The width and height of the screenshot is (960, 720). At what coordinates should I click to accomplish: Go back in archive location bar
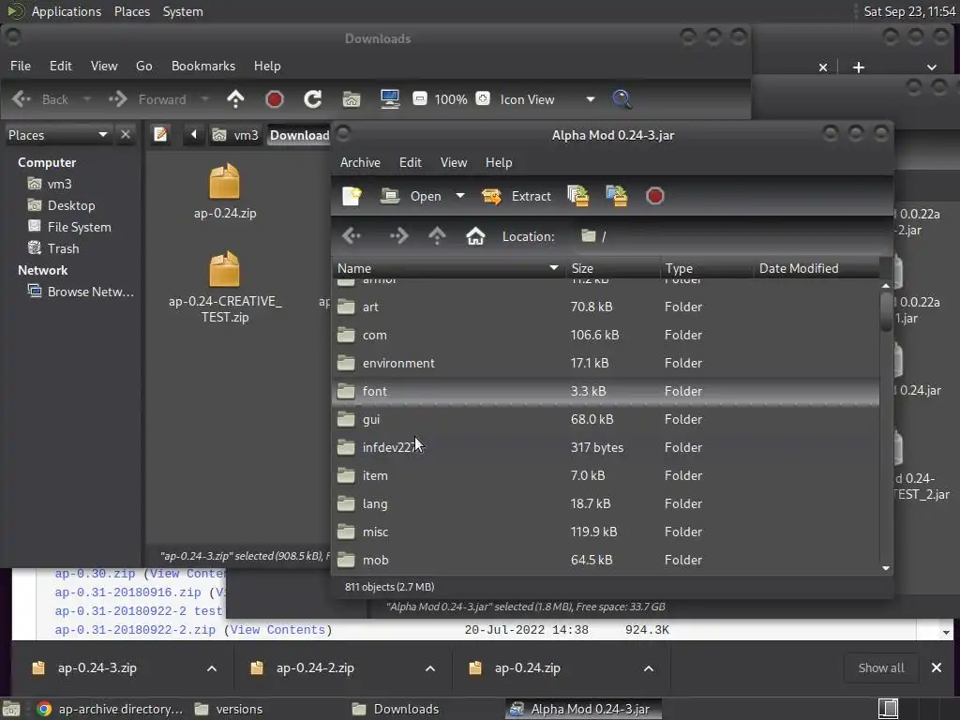[x=352, y=235]
